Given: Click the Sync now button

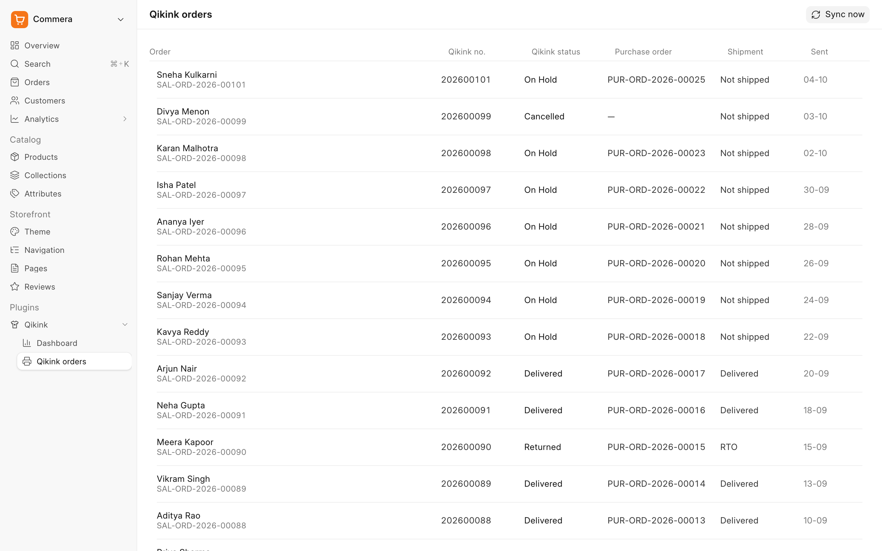Looking at the screenshot, I should [x=838, y=15].
